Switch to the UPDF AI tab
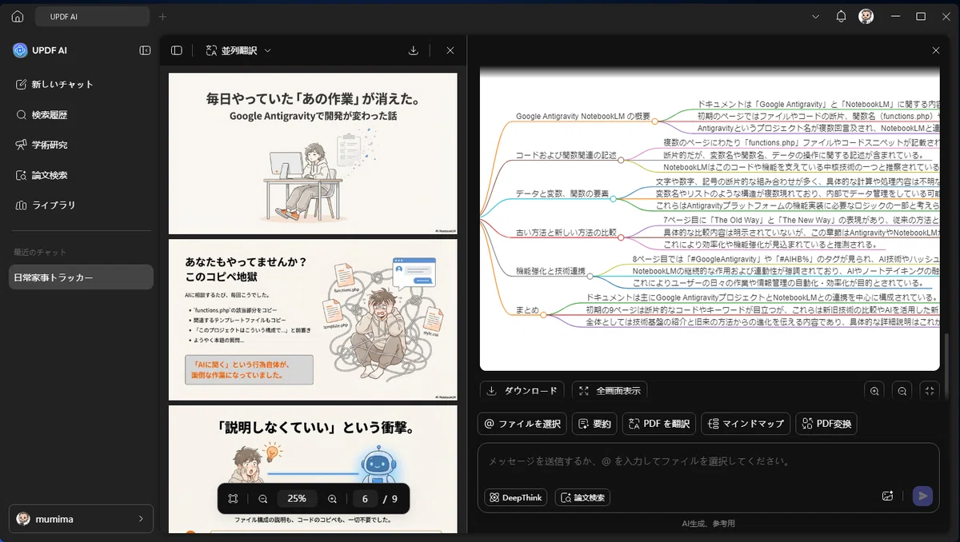 (93, 16)
